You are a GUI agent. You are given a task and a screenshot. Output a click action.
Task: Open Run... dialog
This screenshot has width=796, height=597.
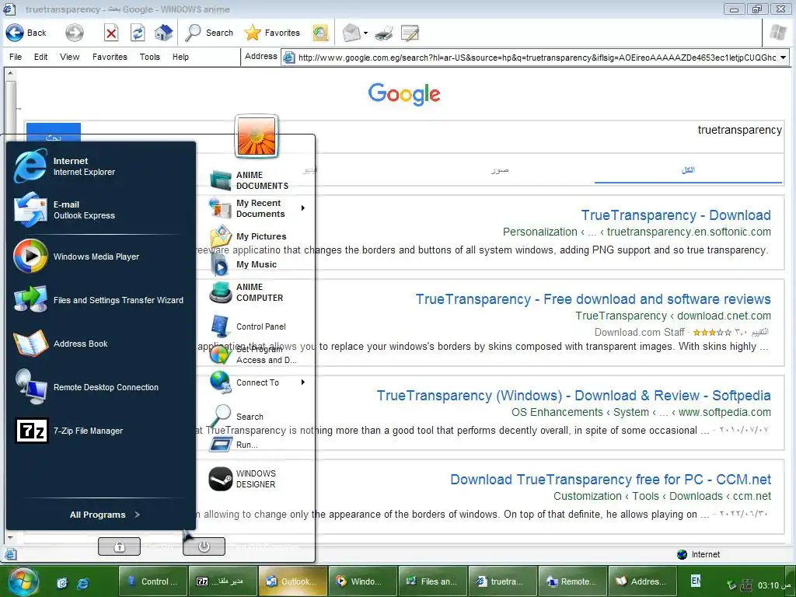click(x=258, y=444)
